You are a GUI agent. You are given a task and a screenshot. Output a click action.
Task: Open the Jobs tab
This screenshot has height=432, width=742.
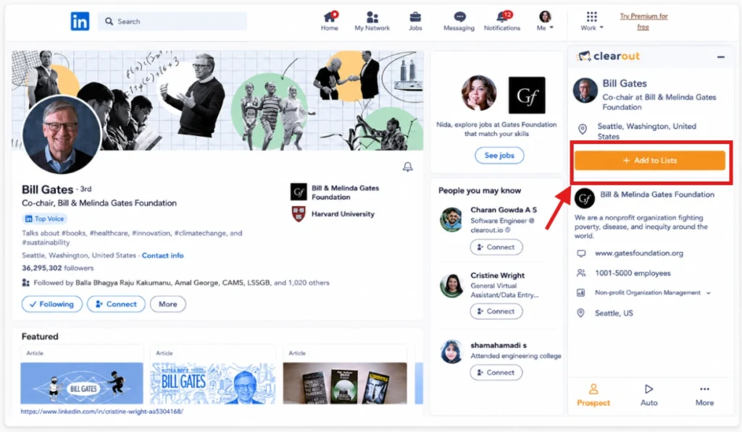coord(415,21)
